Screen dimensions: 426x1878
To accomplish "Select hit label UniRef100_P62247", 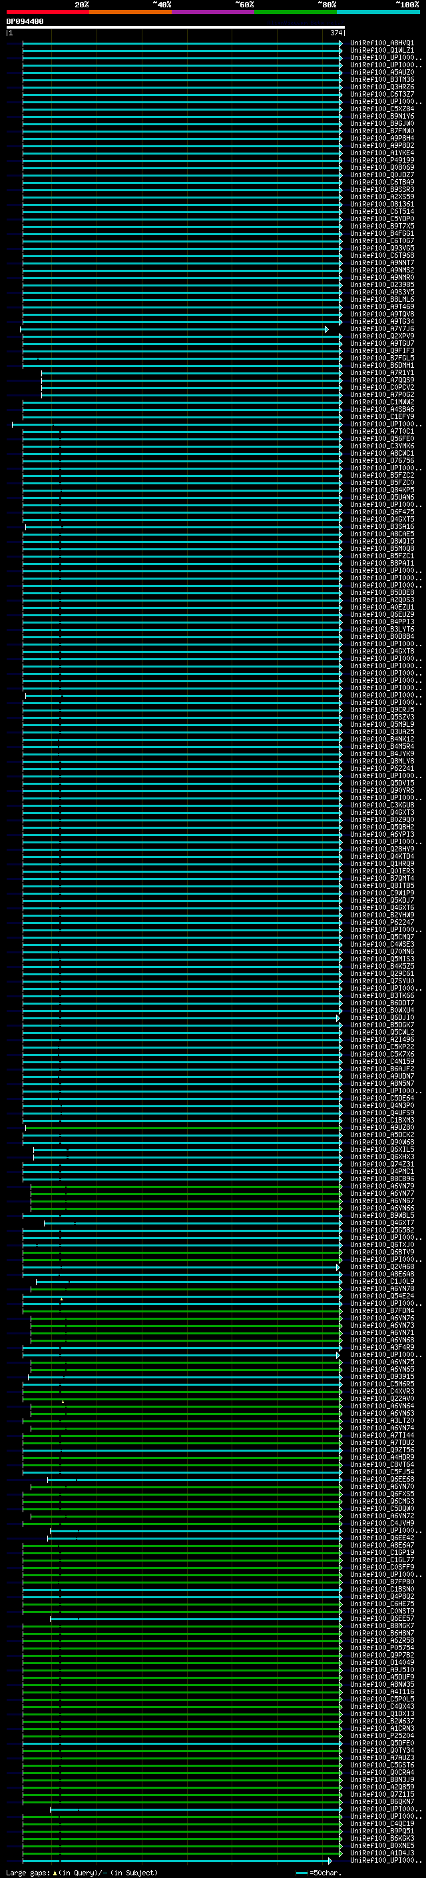I will pyautogui.click(x=382, y=922).
